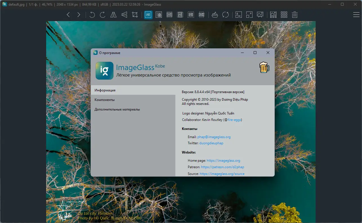
Task: Toggle Lock zoom ratio mode
Action: pos(159,15)
